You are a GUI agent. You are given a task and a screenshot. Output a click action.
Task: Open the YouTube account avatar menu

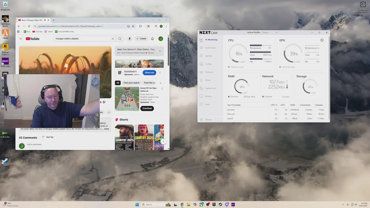161,39
